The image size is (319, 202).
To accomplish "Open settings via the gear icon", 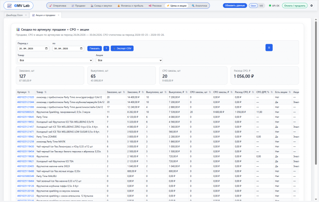I will (311, 6).
